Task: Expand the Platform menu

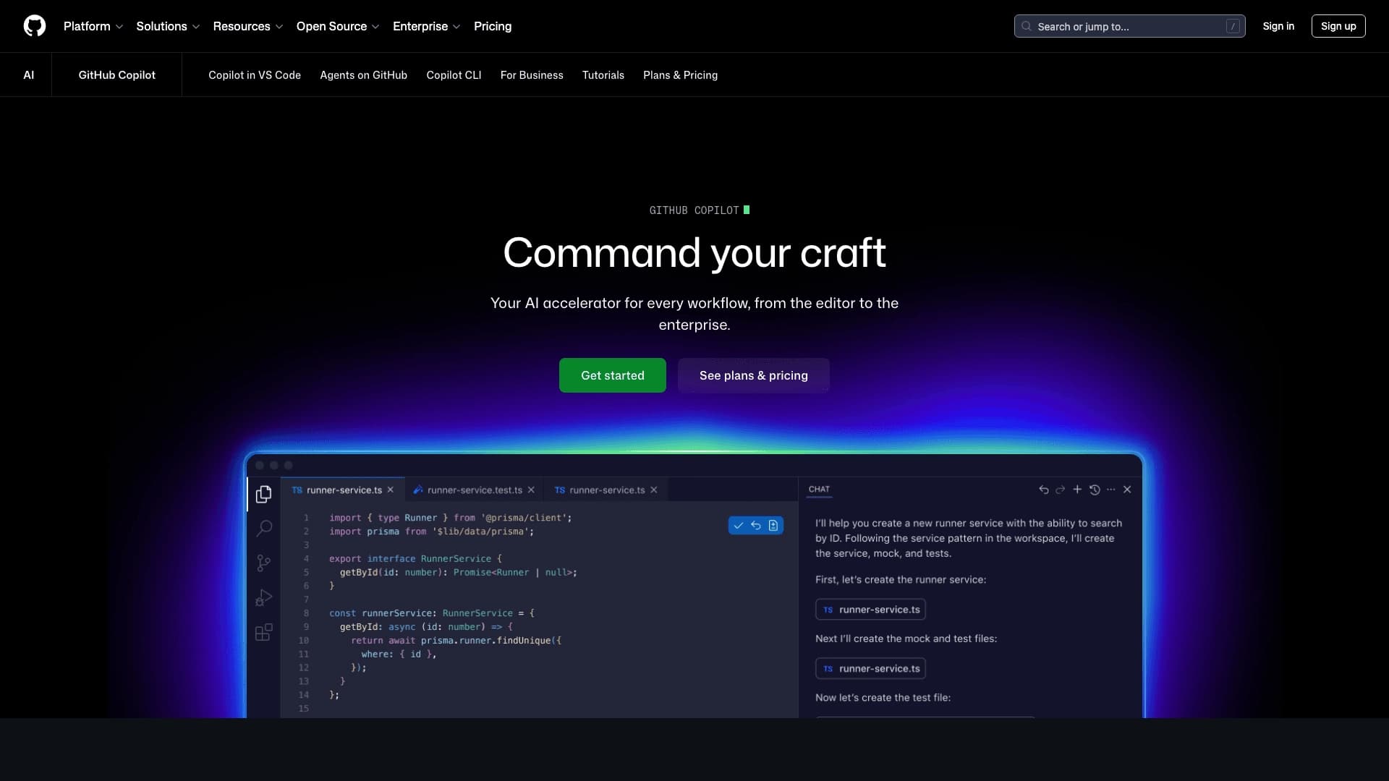Action: coord(93,26)
